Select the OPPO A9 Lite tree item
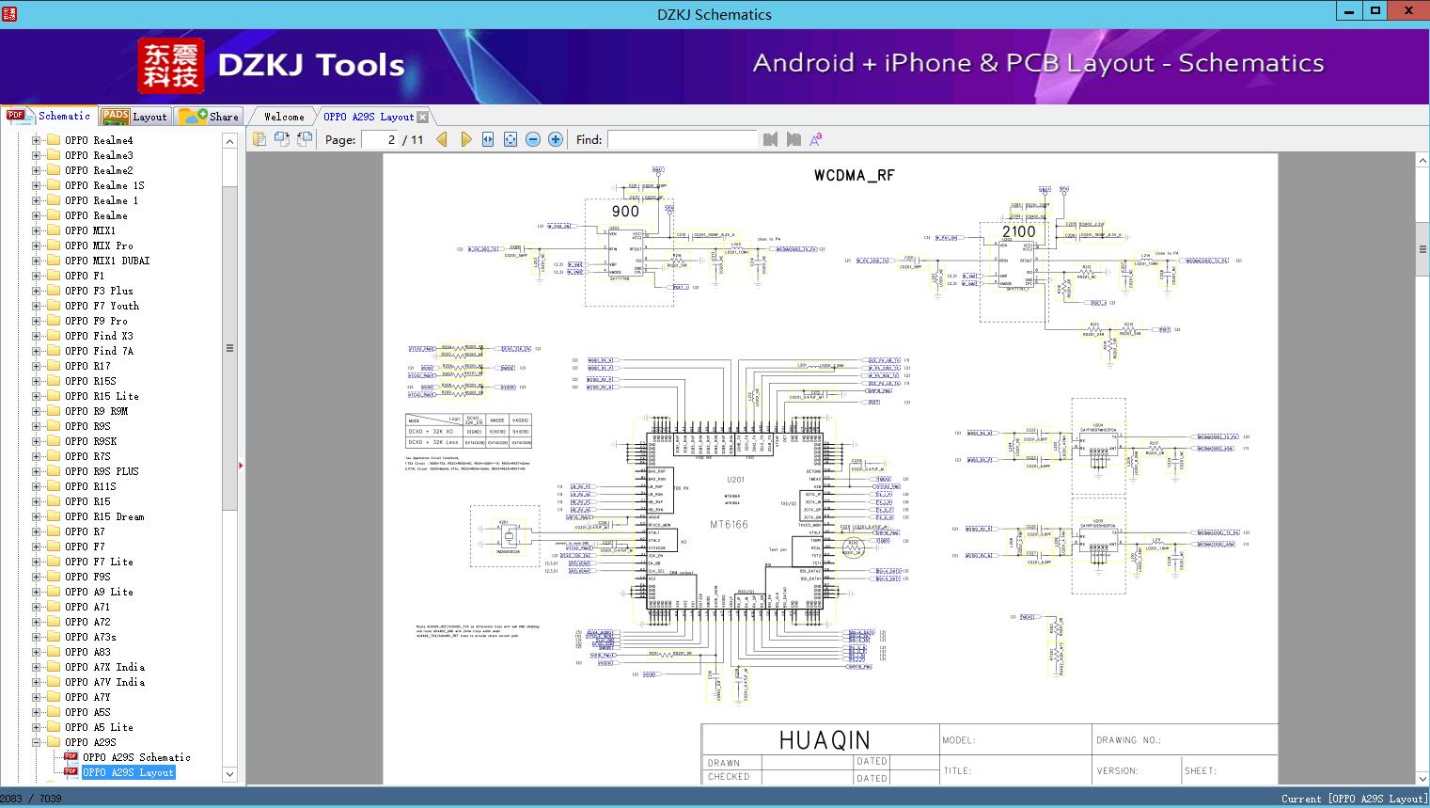1430x808 pixels. click(x=99, y=592)
